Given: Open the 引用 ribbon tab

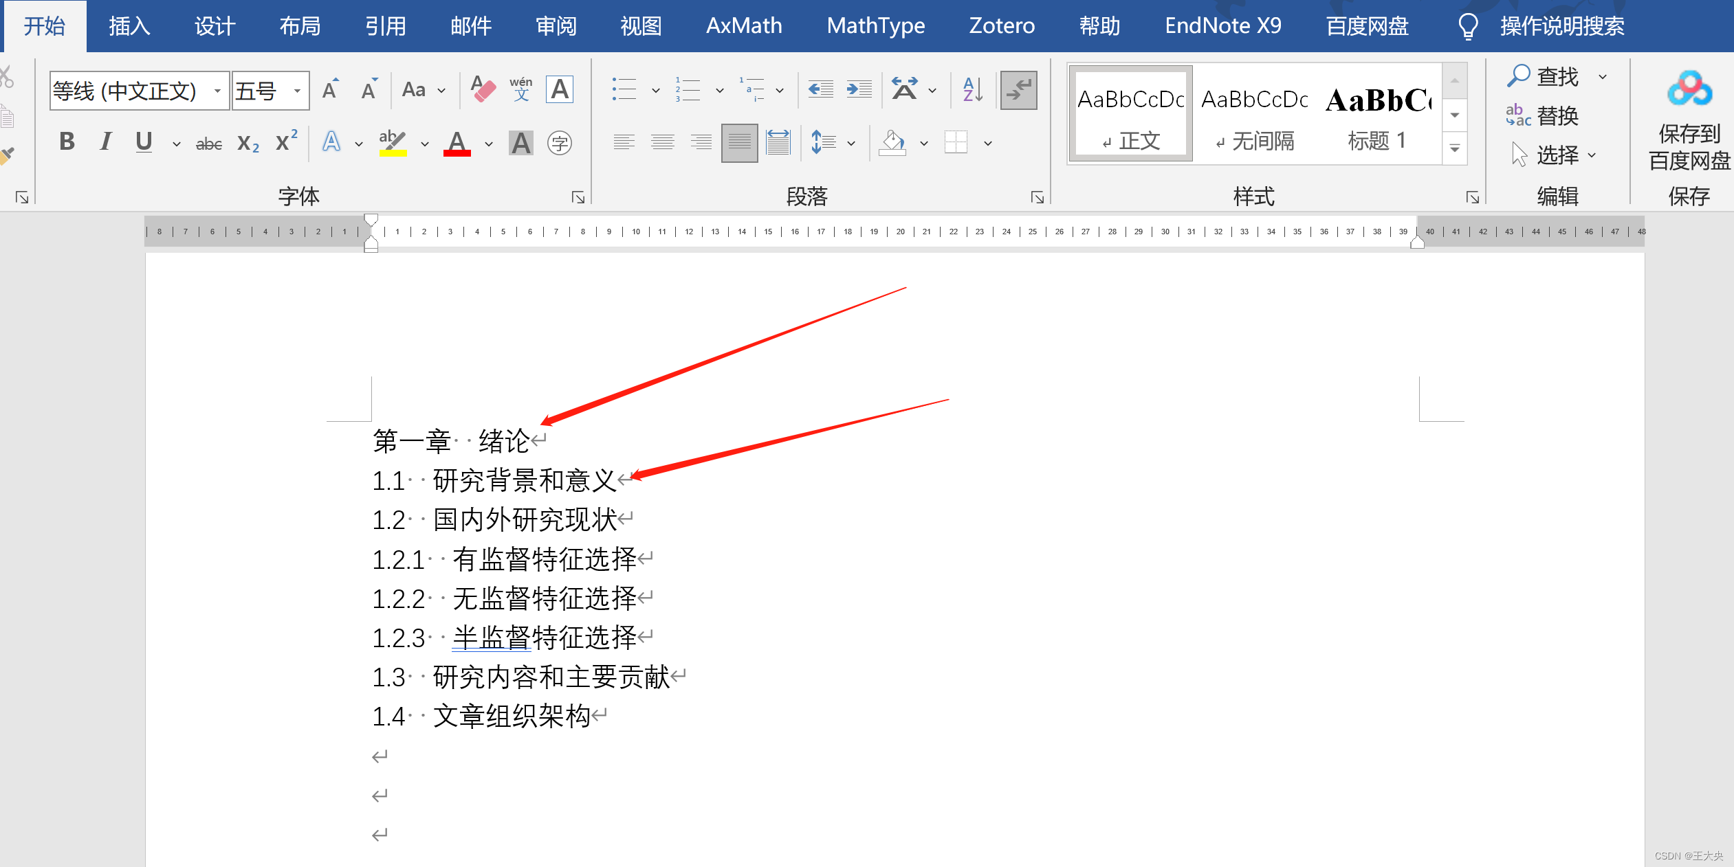Looking at the screenshot, I should point(385,26).
